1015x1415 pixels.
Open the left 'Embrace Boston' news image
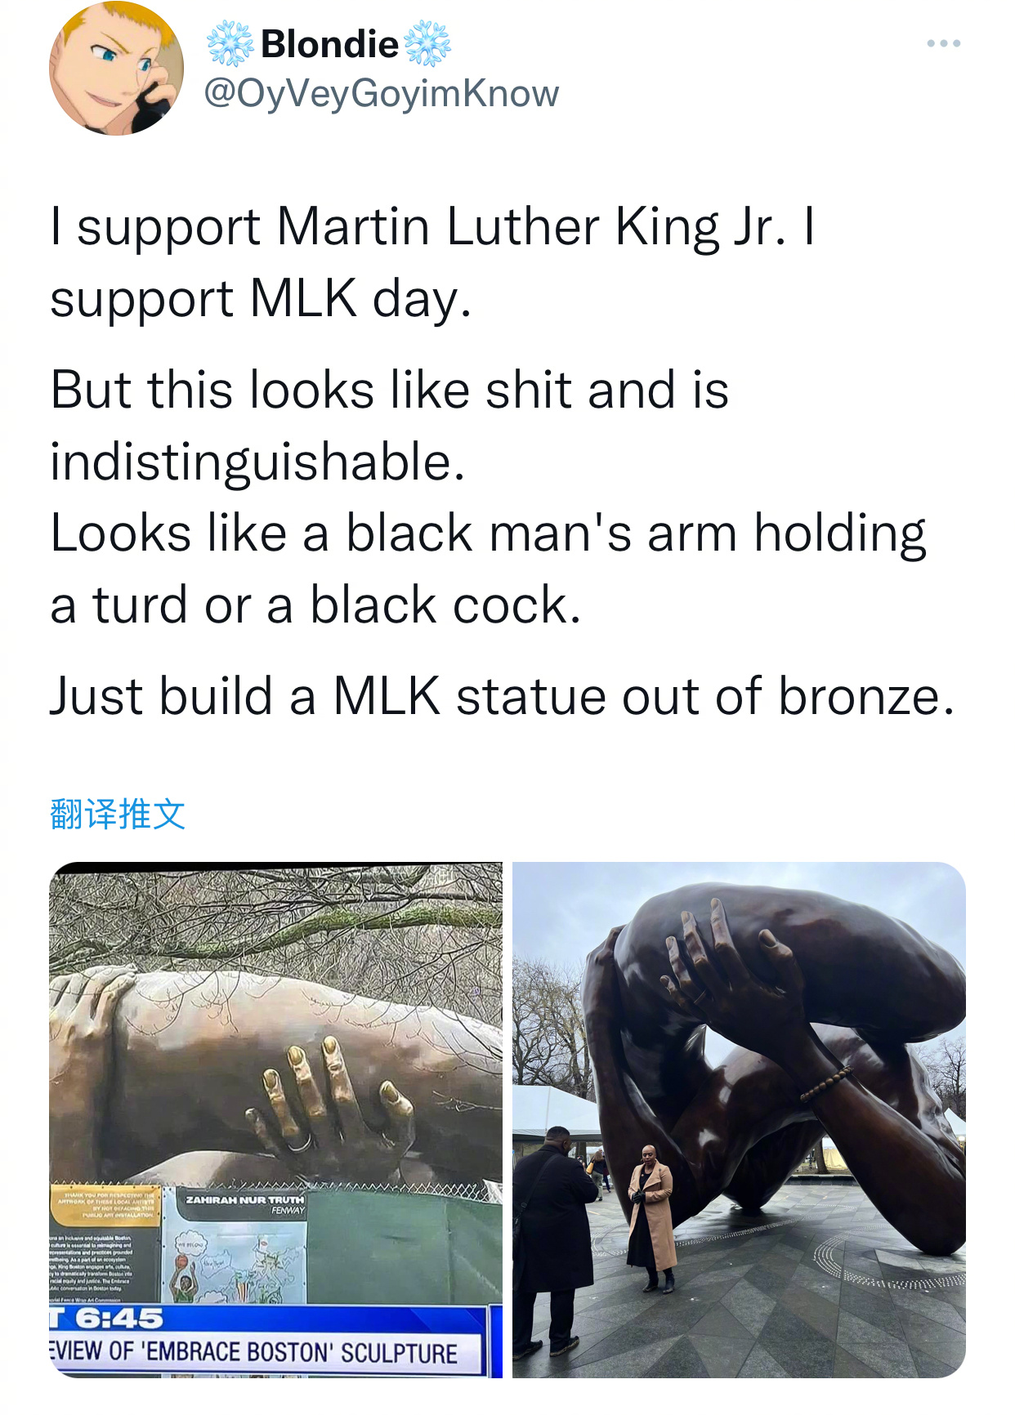(275, 1119)
